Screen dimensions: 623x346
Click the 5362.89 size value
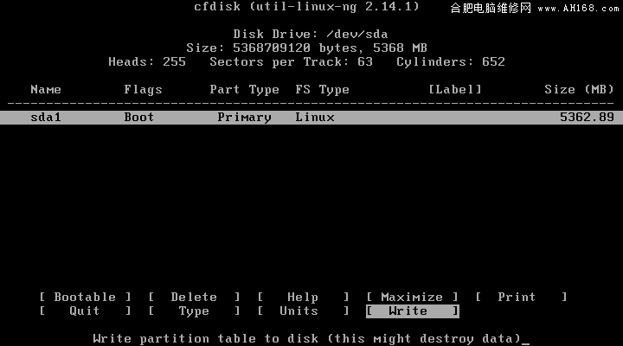tap(587, 117)
